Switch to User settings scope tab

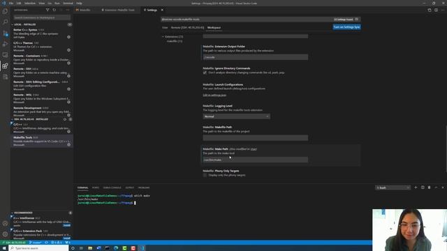[165, 28]
